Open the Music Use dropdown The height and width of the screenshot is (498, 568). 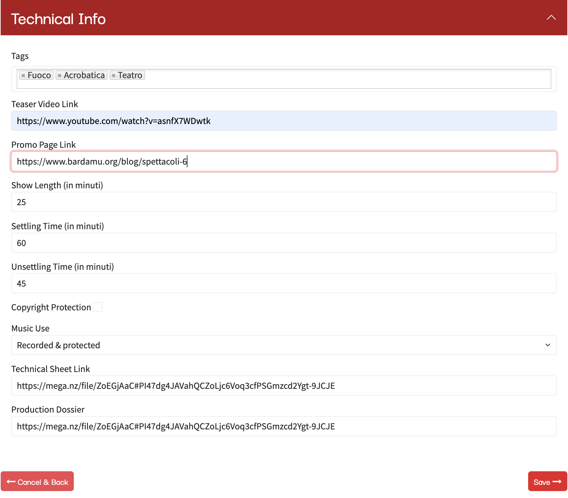pos(284,345)
